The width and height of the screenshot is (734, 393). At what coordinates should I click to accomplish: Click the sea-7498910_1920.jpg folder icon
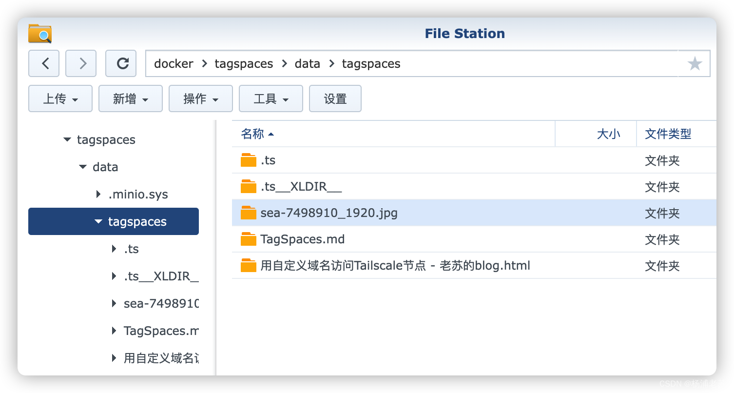pos(249,213)
